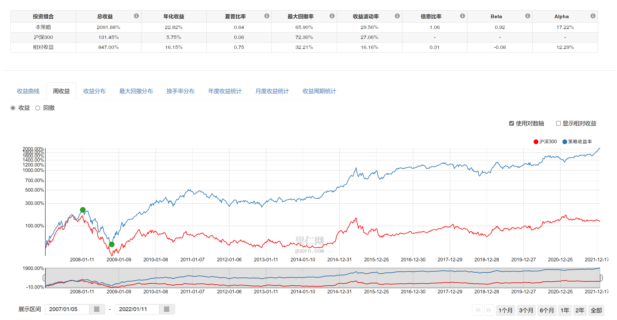Open calendar picker for start date
The width and height of the screenshot is (617, 320).
click(x=97, y=309)
